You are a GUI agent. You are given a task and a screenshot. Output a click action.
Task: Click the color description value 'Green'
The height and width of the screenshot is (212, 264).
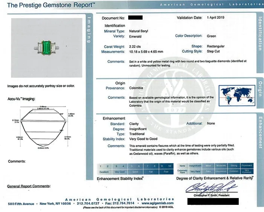212,36
